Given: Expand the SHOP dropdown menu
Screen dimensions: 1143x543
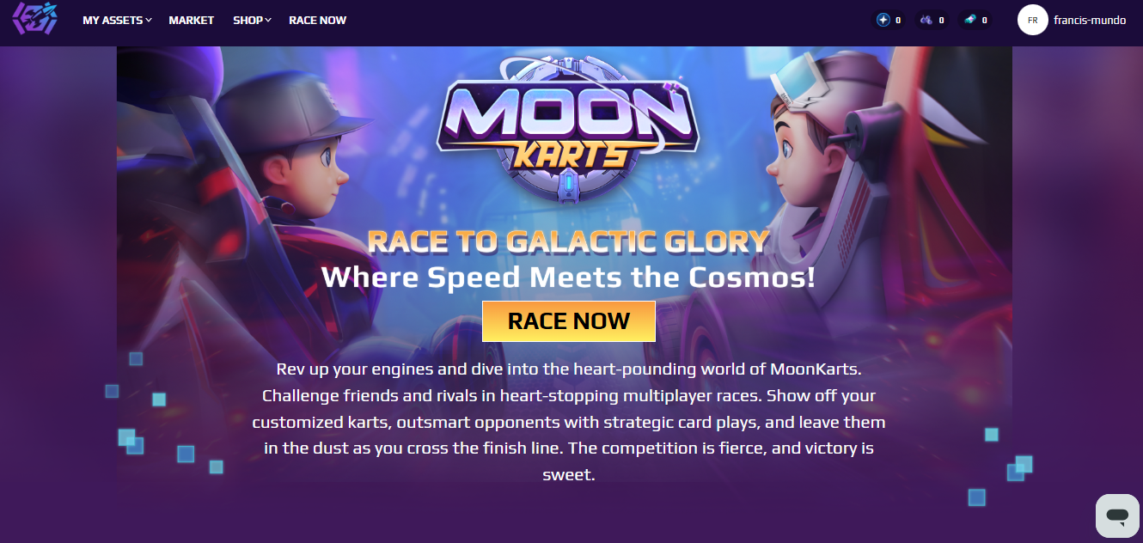Looking at the screenshot, I should tap(252, 20).
